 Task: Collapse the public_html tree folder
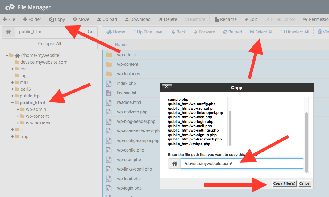pyautogui.click(x=12, y=103)
